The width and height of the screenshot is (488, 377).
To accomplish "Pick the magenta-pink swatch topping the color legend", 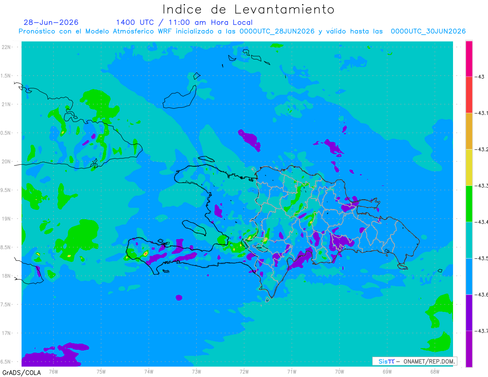I will [x=469, y=59].
